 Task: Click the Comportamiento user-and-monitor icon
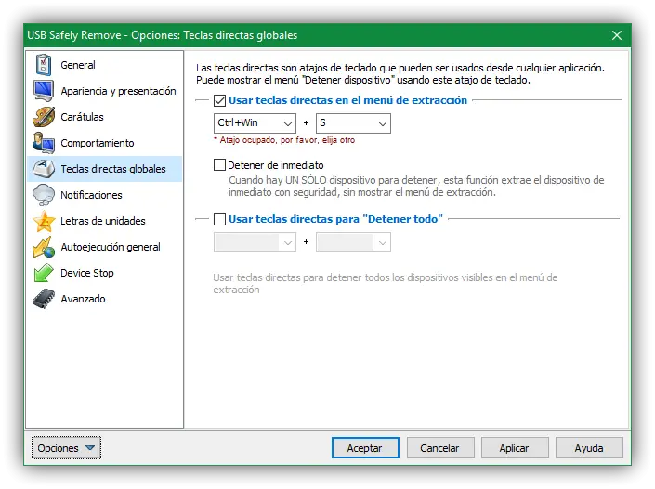point(44,143)
